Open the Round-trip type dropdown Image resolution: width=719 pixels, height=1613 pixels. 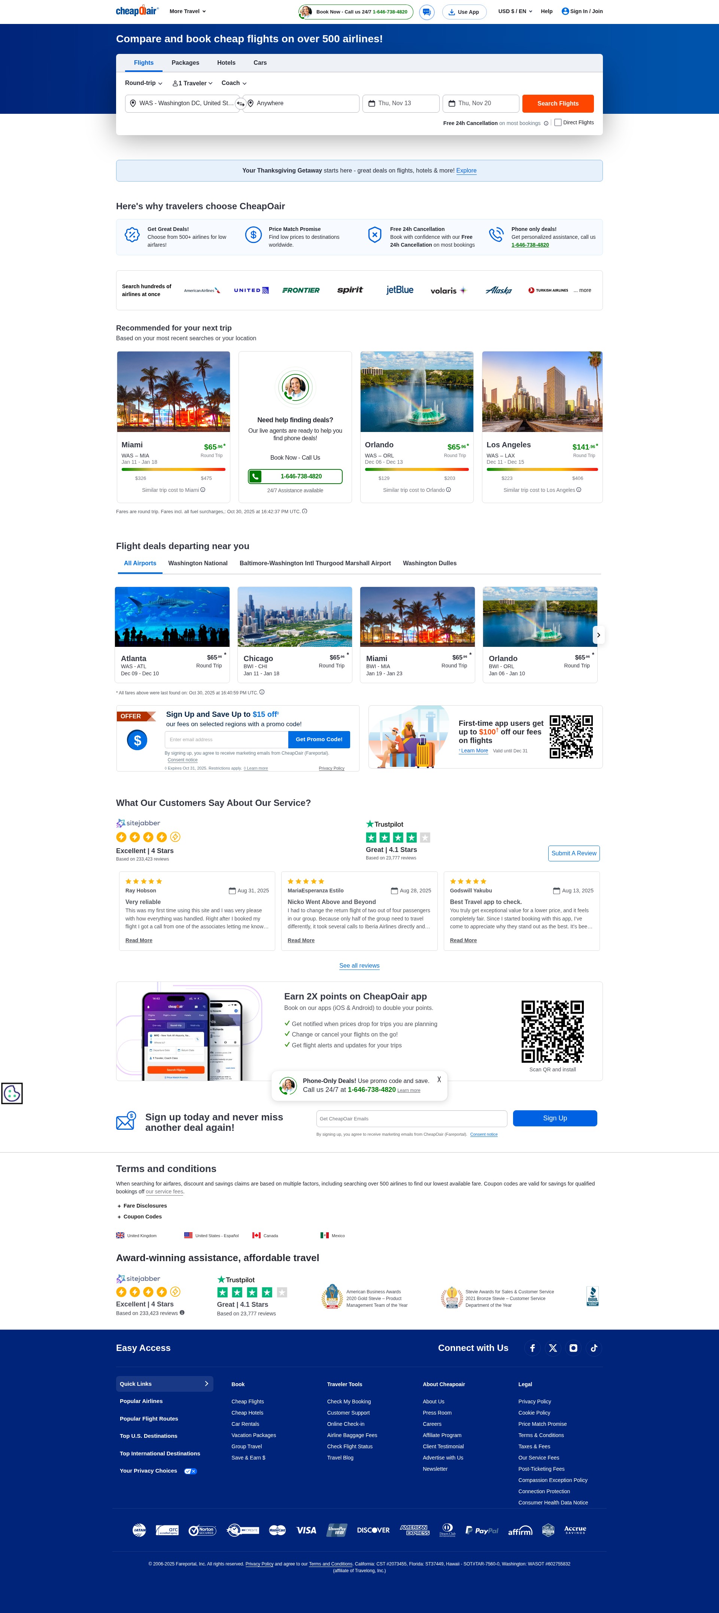(x=143, y=83)
